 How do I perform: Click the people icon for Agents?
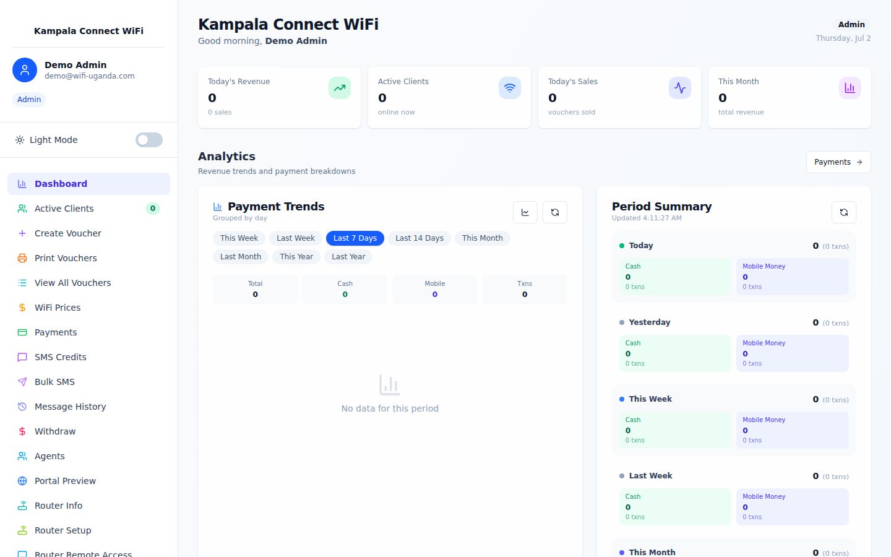click(x=22, y=456)
